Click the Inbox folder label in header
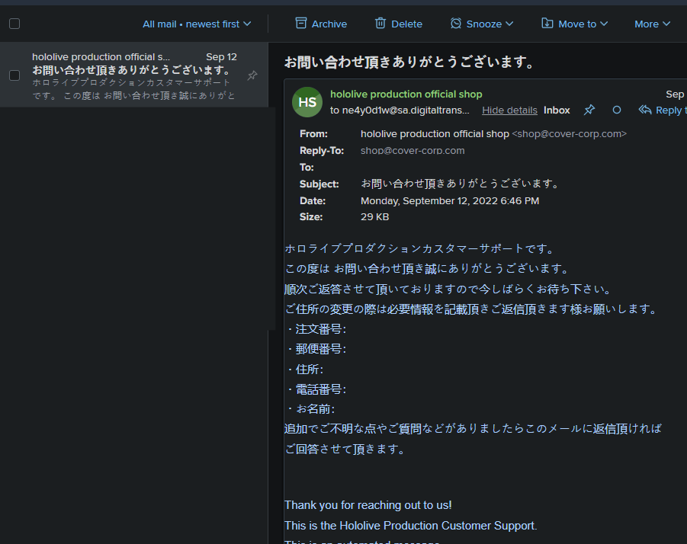The height and width of the screenshot is (544, 687). [x=557, y=110]
